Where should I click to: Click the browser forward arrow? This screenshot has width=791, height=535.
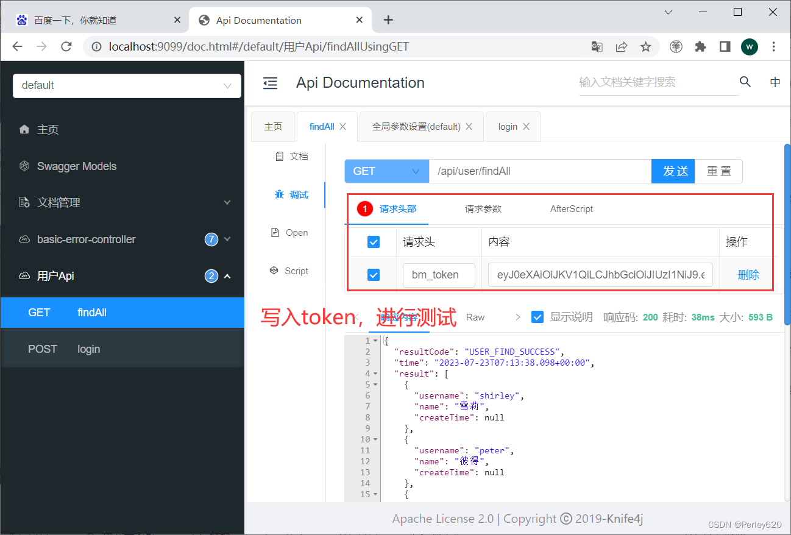coord(41,47)
